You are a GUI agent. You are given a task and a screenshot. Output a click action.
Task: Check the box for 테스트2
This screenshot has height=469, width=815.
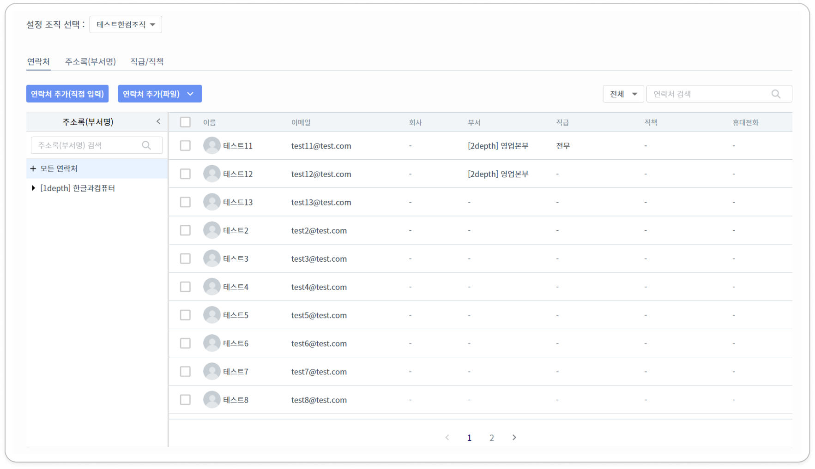click(x=185, y=230)
